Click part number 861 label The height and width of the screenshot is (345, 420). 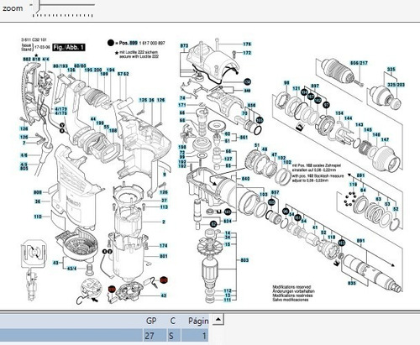pos(244,138)
